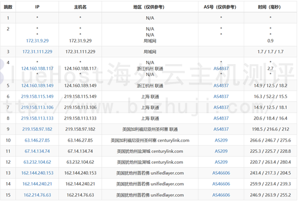Screen dimensions: 298x202
Task: Open IP link 219.158.115.149
Action: click(37, 96)
